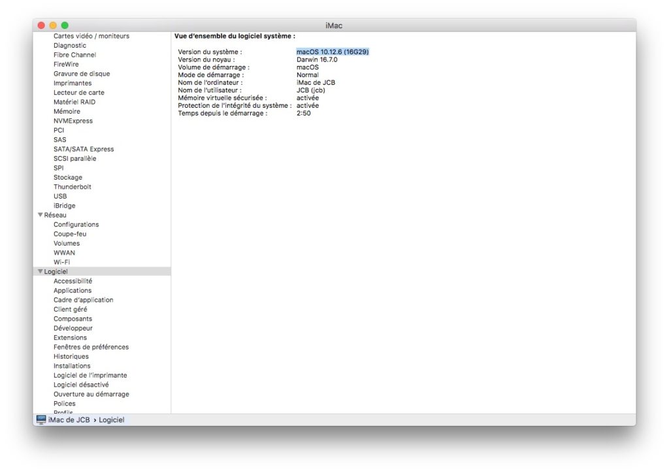The image size is (669, 473).
Task: Close the iMac window
Action: point(41,25)
